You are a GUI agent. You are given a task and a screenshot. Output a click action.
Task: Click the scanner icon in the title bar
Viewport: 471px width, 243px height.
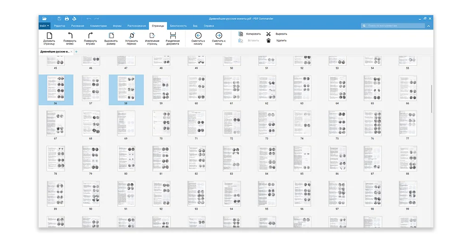(74, 19)
